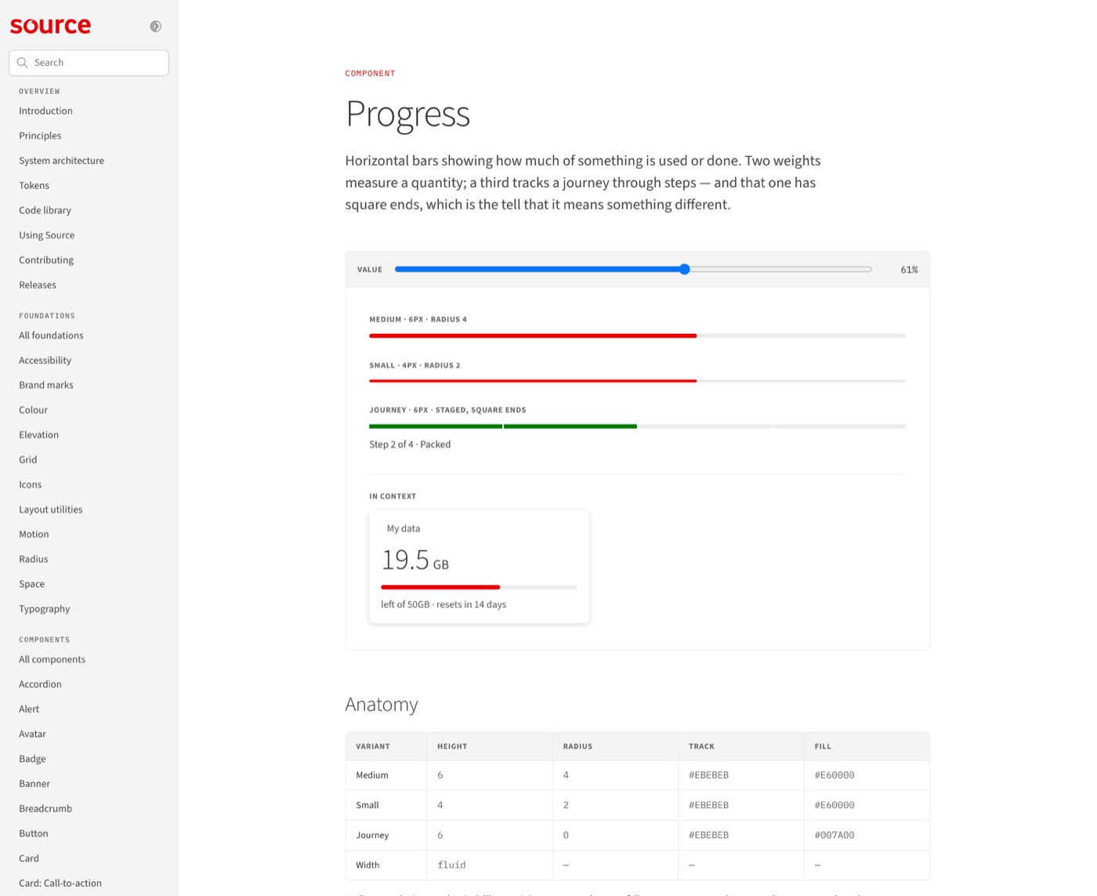This screenshot has width=1097, height=896.
Task: Go to Motion page
Action: (x=34, y=535)
